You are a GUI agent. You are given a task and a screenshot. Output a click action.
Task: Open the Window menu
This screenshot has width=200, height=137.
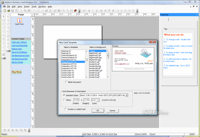(x=42, y=7)
